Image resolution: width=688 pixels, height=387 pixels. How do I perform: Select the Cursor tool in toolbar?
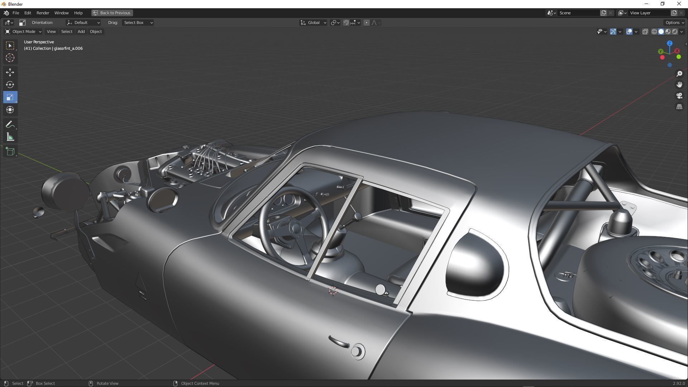click(10, 58)
